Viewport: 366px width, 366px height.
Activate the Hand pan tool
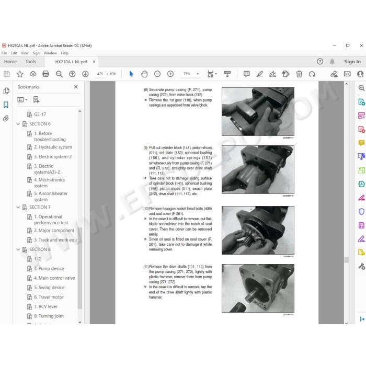point(144,74)
